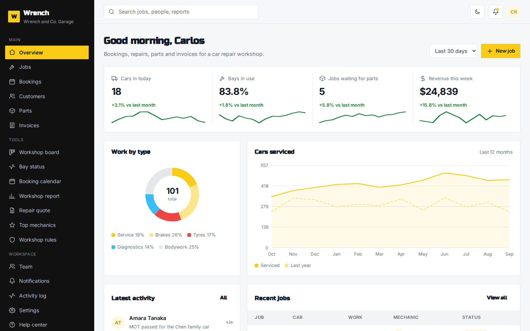
Task: Click the Top mechanics star icon
Action: [12, 225]
